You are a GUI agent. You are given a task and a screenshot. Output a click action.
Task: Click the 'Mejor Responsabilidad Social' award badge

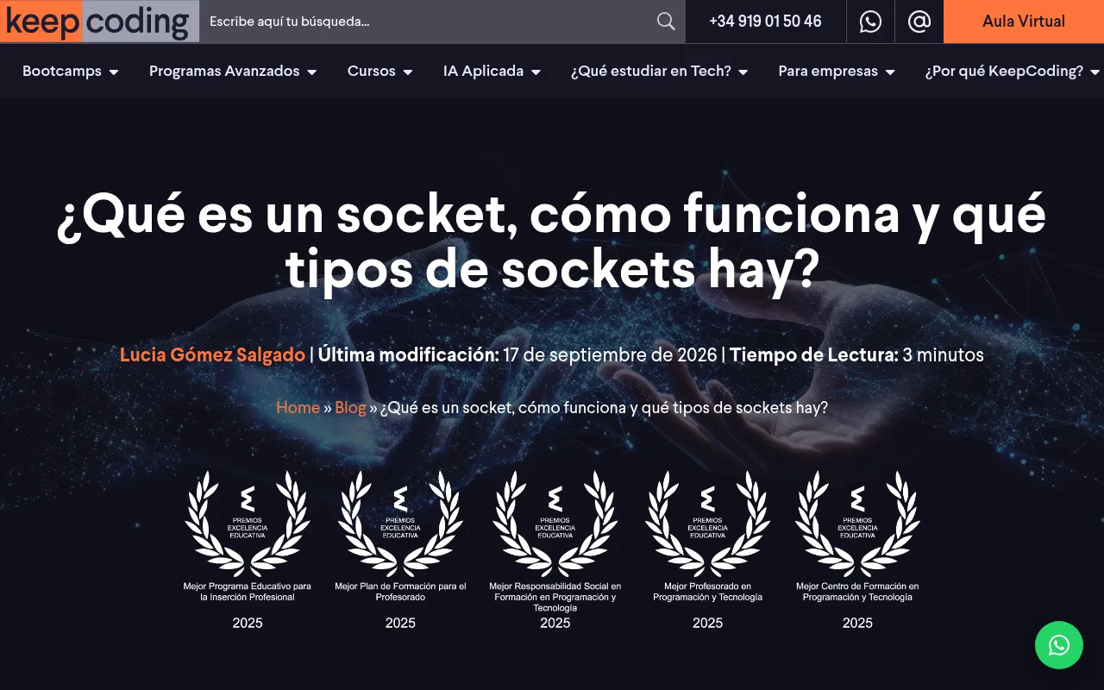pyautogui.click(x=555, y=550)
